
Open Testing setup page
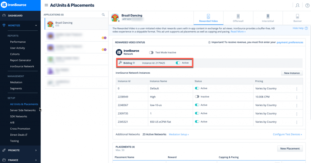pyautogui.click(x=14, y=141)
